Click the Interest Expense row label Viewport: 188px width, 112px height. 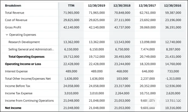pyautogui.click(x=16, y=71)
